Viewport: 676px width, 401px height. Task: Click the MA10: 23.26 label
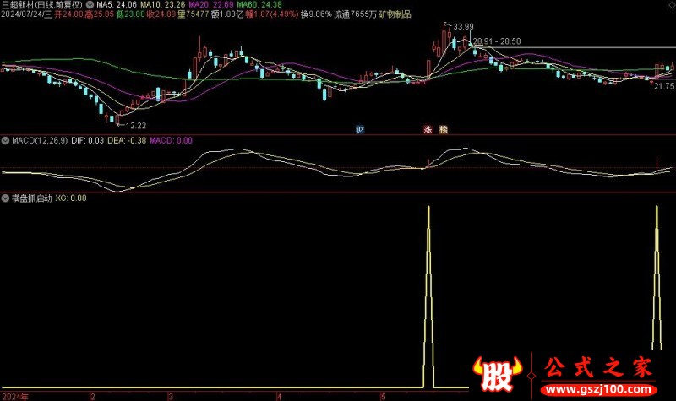(x=163, y=5)
